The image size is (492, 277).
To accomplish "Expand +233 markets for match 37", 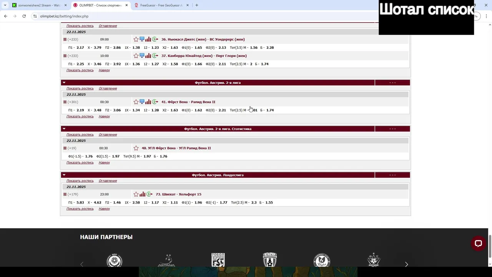I will [x=65, y=56].
